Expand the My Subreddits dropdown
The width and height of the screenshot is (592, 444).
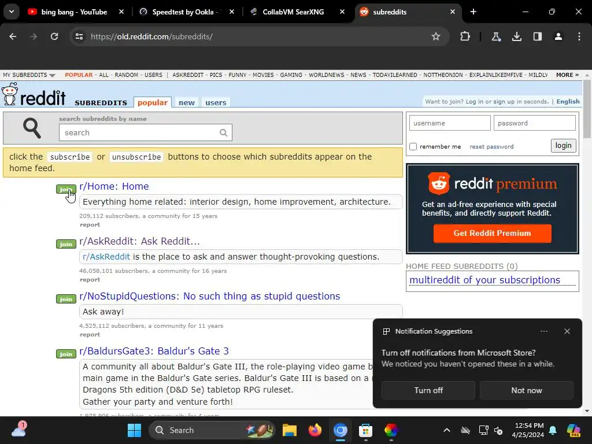[29, 75]
